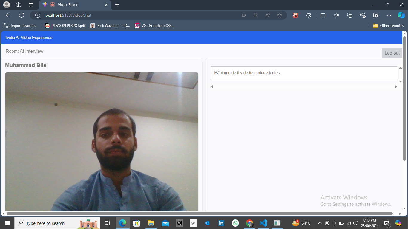Click the Muhammad Bilal participant name
The width and height of the screenshot is (408, 229).
26,65
